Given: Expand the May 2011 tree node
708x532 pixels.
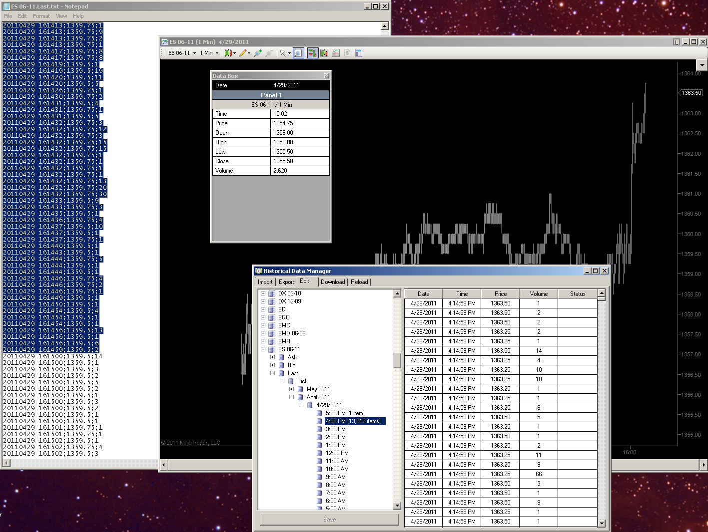Looking at the screenshot, I should (291, 389).
